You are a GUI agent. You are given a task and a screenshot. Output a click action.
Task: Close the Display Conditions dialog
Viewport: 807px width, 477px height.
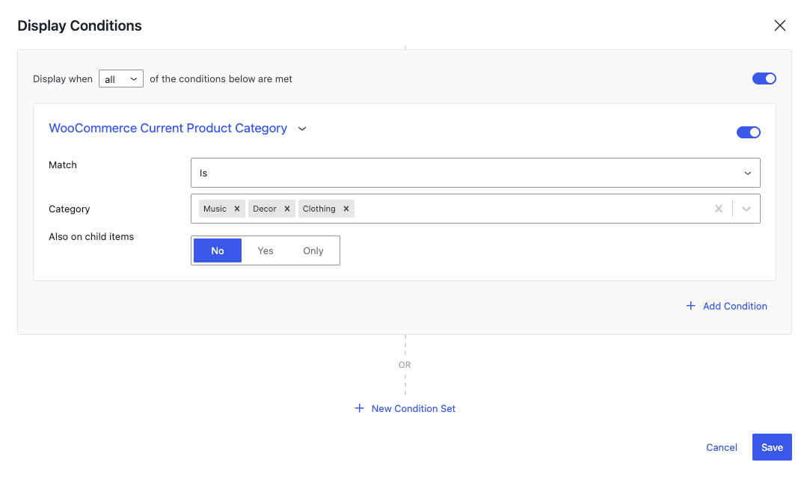780,25
